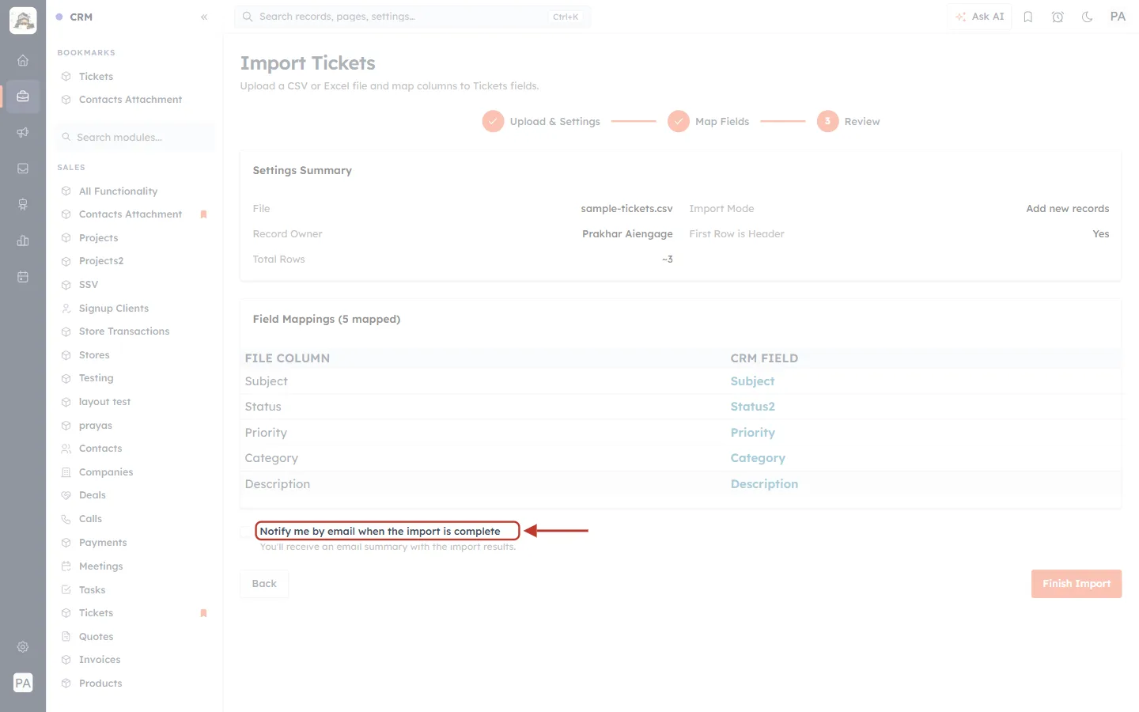Click the app logo at top of left rail
Image resolution: width=1139 pixels, height=712 pixels.
point(23,21)
